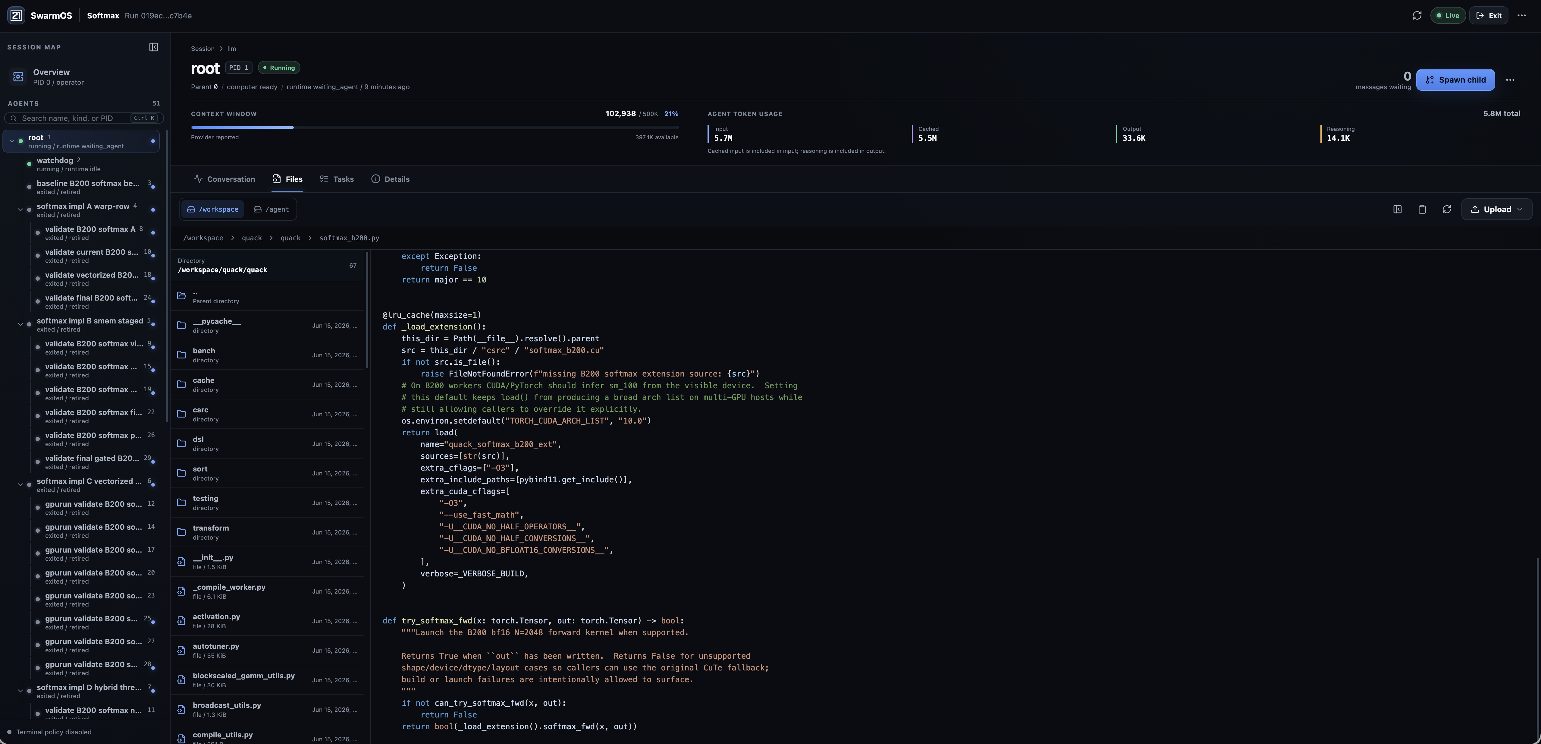Open the top-right more options menu
The width and height of the screenshot is (1541, 744).
click(x=1522, y=16)
